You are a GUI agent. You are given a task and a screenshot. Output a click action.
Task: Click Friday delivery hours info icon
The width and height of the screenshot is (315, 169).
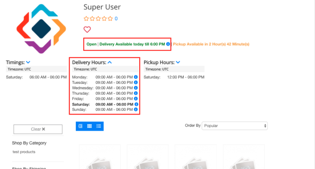click(x=136, y=99)
